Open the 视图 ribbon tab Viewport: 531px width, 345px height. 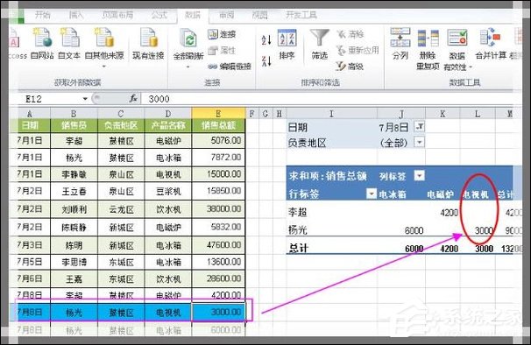tap(259, 15)
